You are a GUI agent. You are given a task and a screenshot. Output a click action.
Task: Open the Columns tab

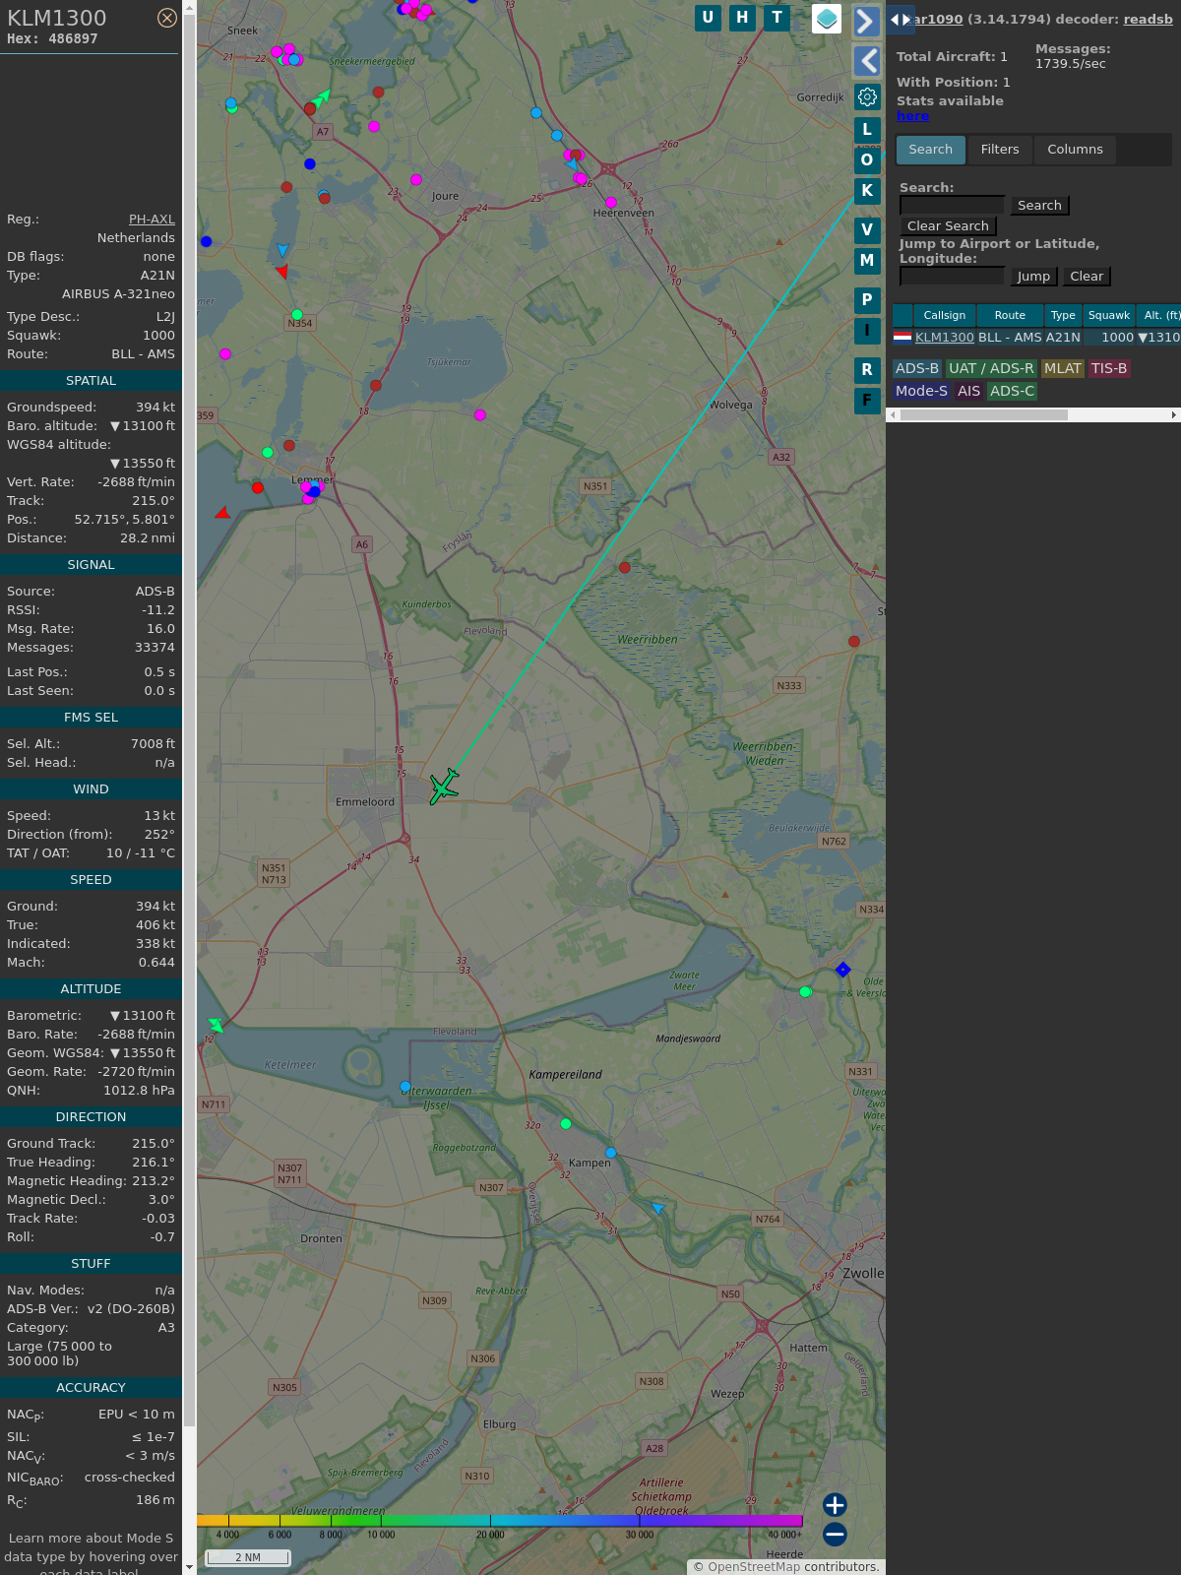click(x=1075, y=150)
